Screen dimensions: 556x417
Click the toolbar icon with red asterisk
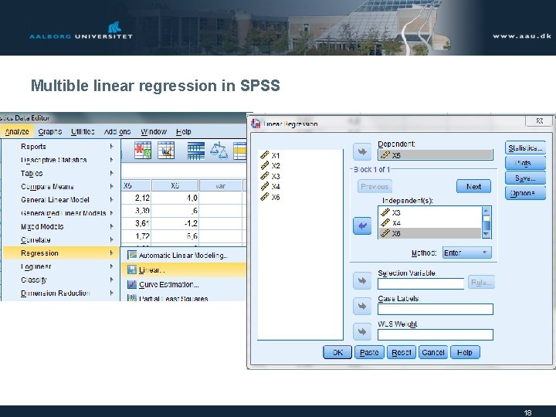(143, 151)
